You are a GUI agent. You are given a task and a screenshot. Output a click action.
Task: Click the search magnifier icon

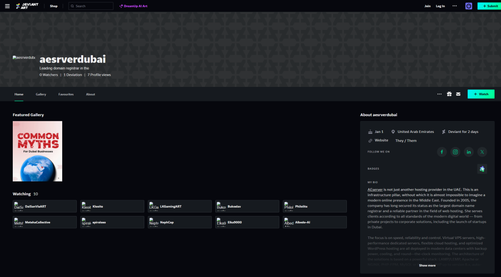pos(72,6)
